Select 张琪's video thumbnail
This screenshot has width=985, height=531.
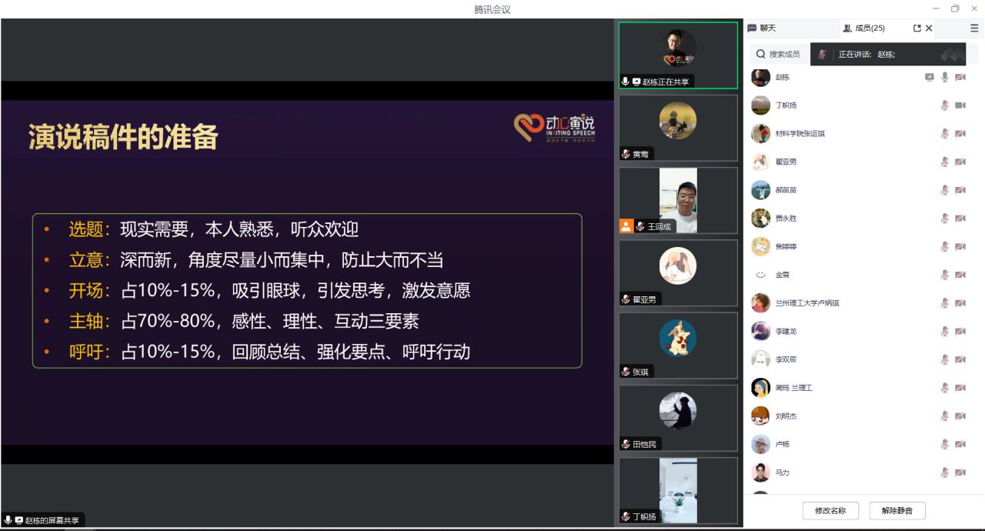[678, 345]
